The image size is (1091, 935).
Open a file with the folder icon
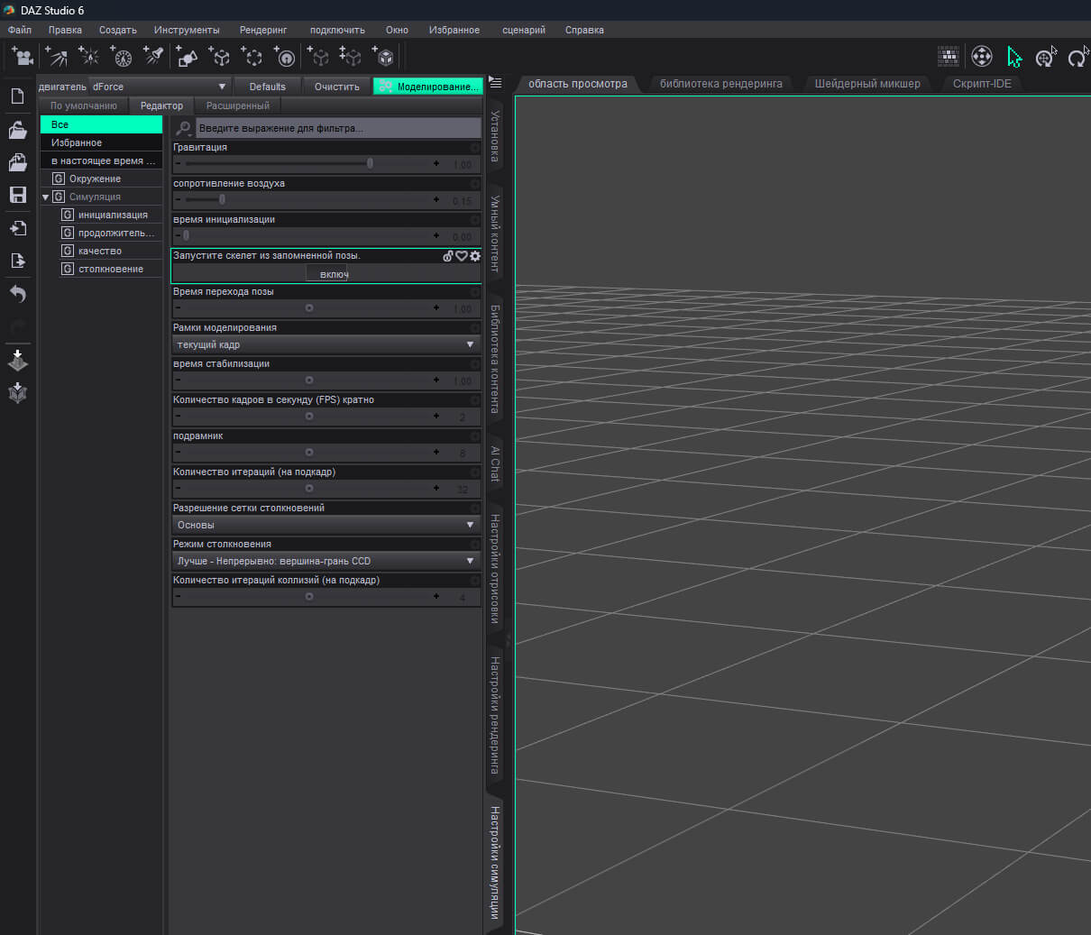pos(17,130)
